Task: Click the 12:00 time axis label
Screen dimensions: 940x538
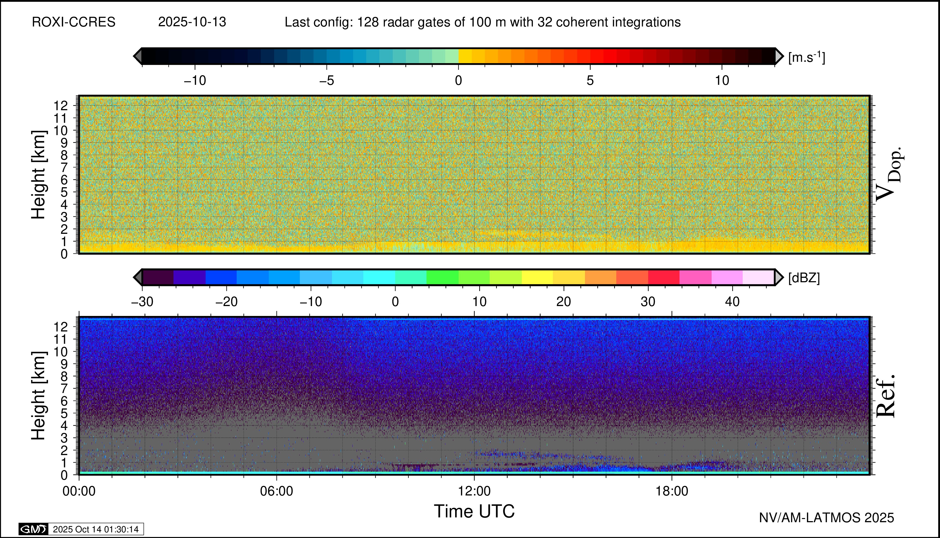Action: [x=474, y=491]
